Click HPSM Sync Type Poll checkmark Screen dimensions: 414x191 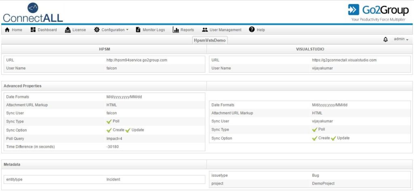click(109, 122)
